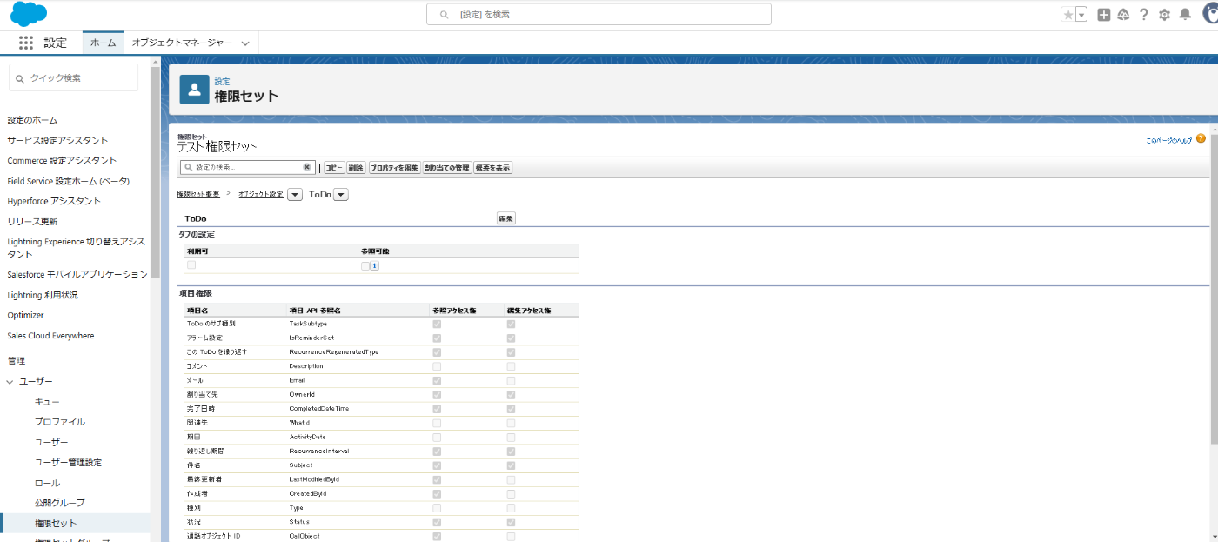Screen dimensions: 1218x542
Task: Select ロール under ユーザー
Action: [47, 483]
